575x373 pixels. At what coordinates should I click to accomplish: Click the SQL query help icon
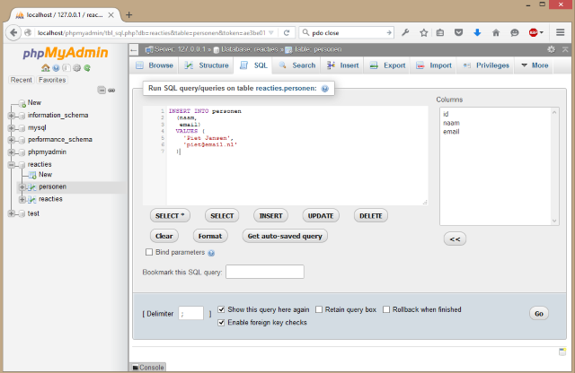pyautogui.click(x=325, y=89)
